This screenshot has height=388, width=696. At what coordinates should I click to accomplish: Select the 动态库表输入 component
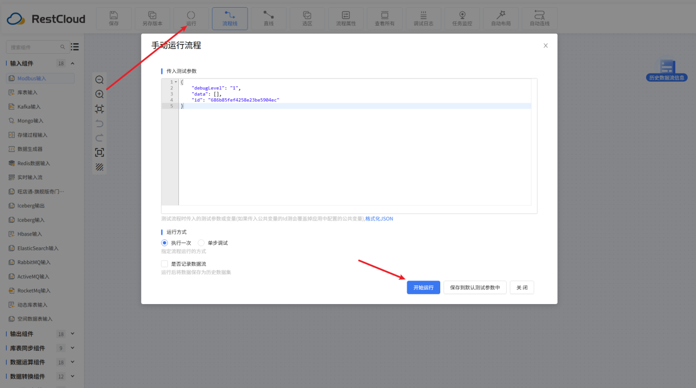[40, 305]
